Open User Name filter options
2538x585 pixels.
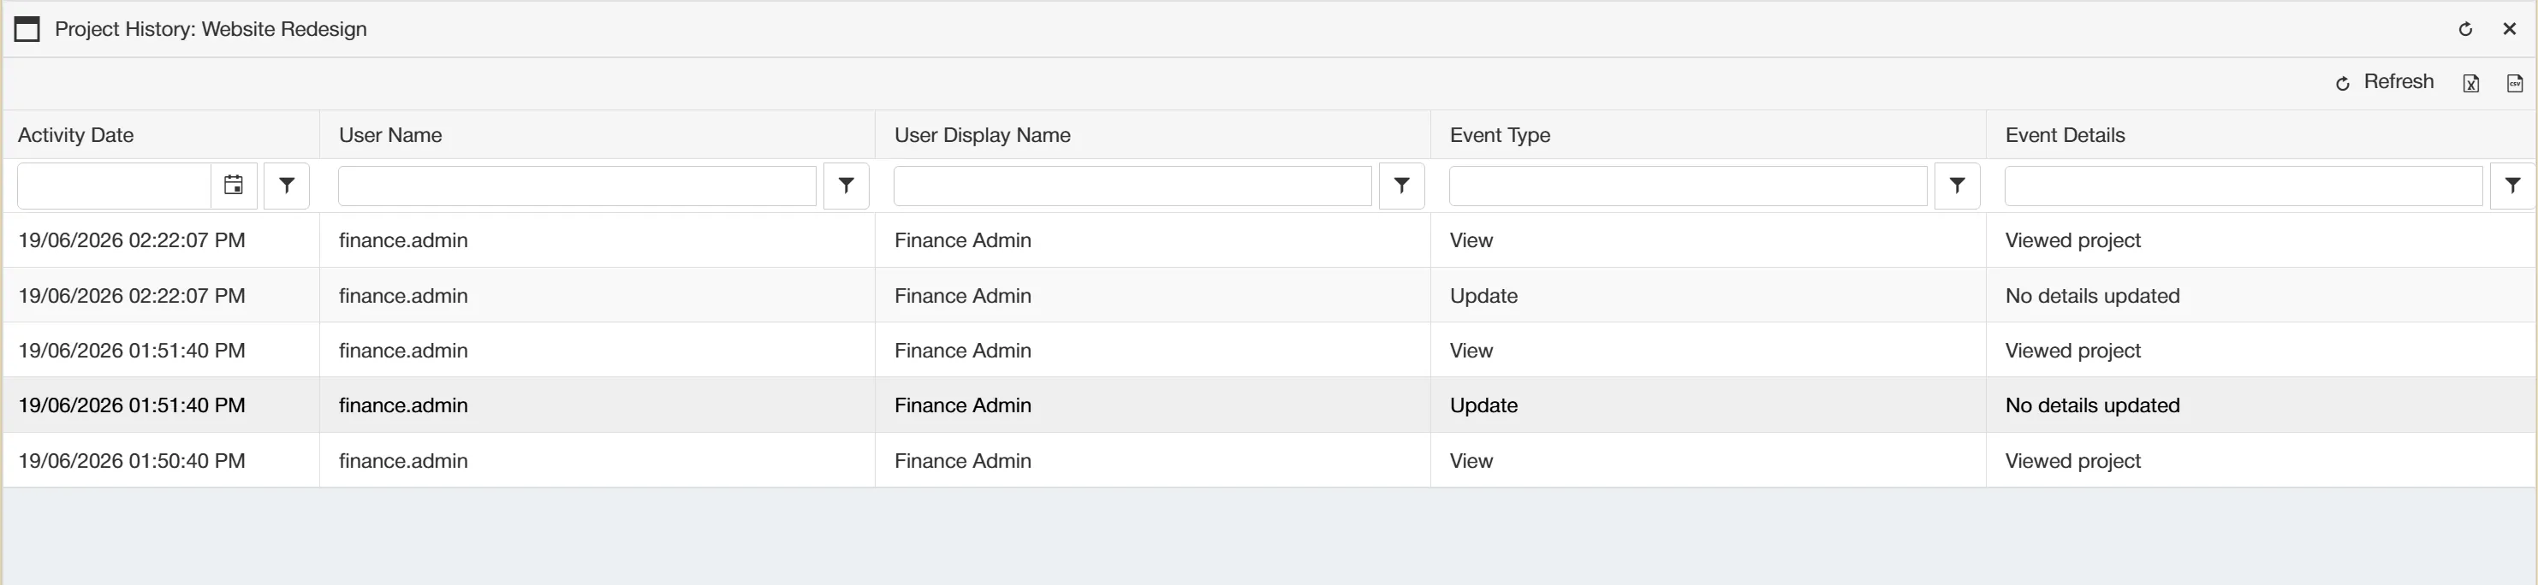[x=847, y=185]
